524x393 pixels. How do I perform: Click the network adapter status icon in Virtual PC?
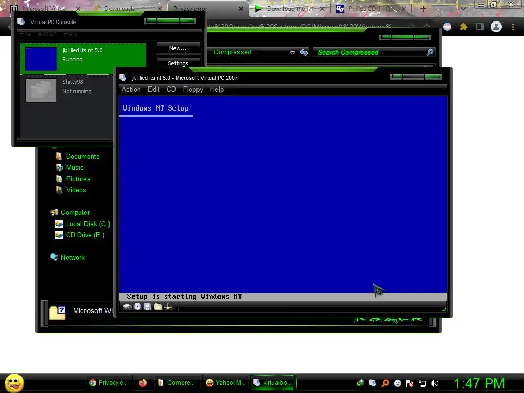(x=168, y=307)
